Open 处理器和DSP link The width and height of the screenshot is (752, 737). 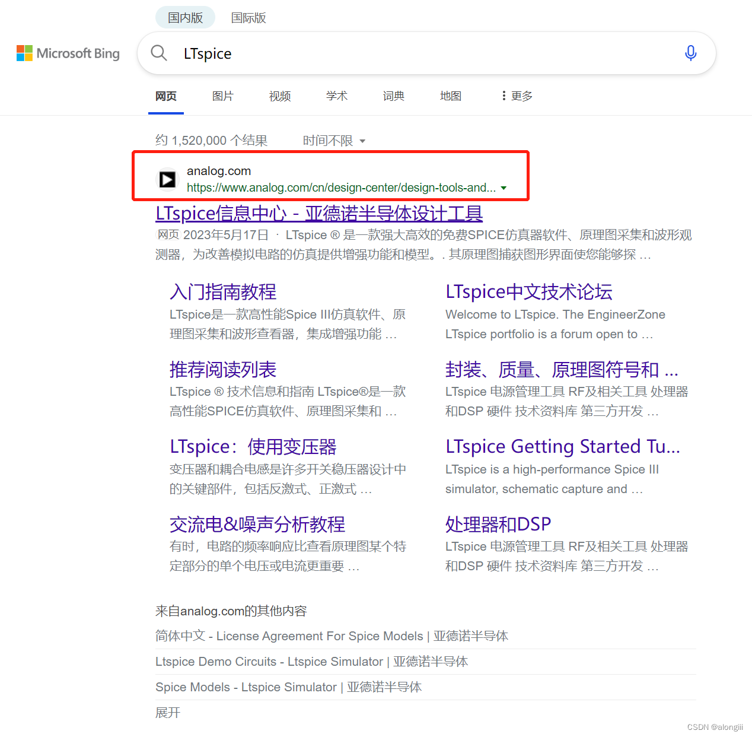498,525
